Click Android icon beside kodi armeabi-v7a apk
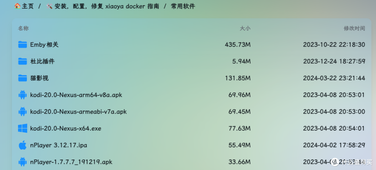The width and height of the screenshot is (376, 170). [x=23, y=111]
